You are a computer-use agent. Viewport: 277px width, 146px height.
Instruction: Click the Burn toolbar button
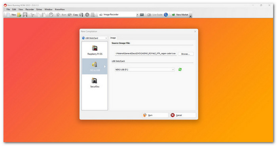[61, 15]
